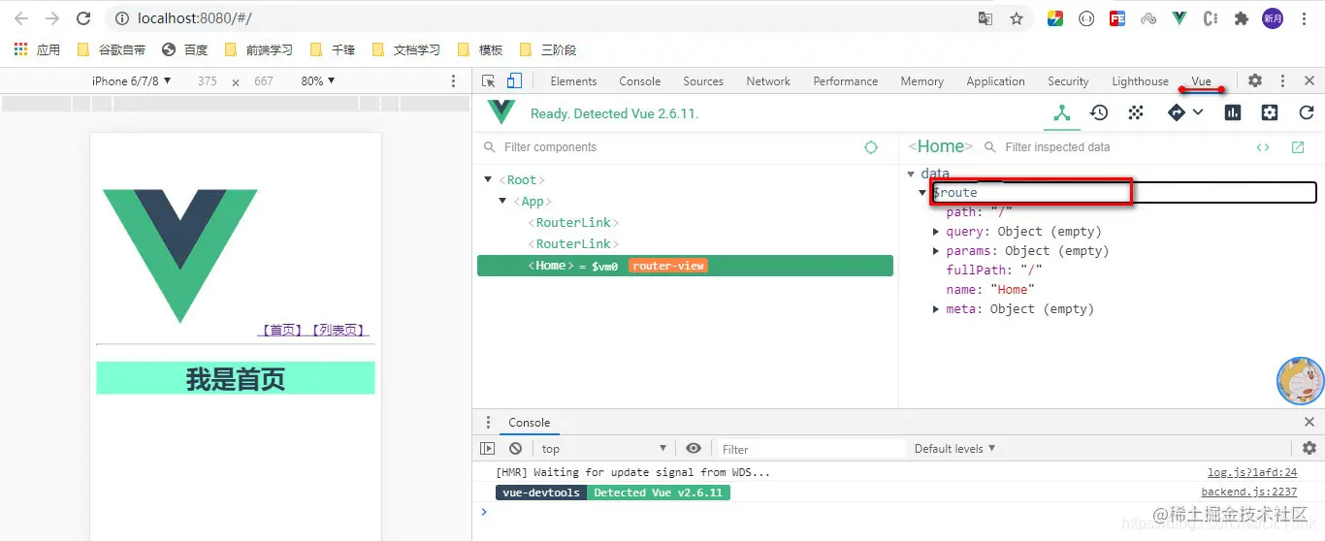This screenshot has width=1325, height=541.
Task: Open Chrome extensions puzzle icon
Action: 1241,18
